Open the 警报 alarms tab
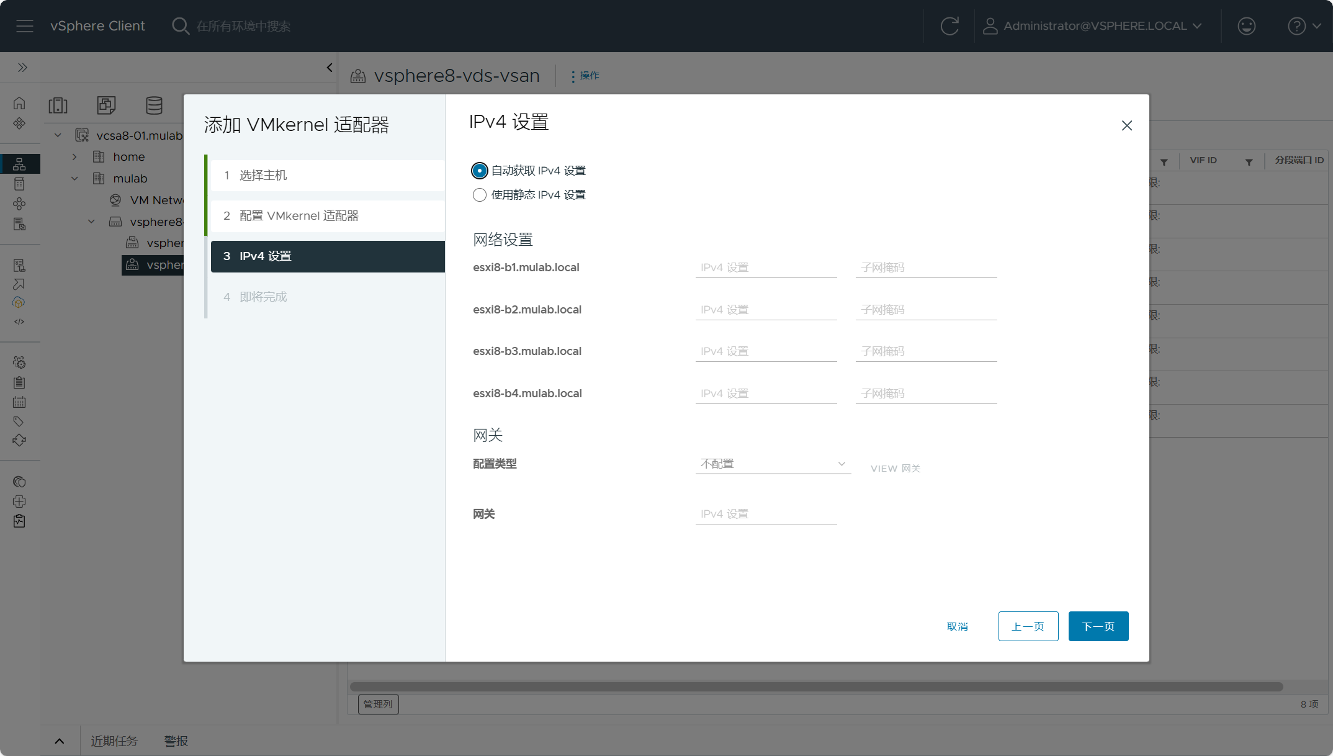 (176, 741)
